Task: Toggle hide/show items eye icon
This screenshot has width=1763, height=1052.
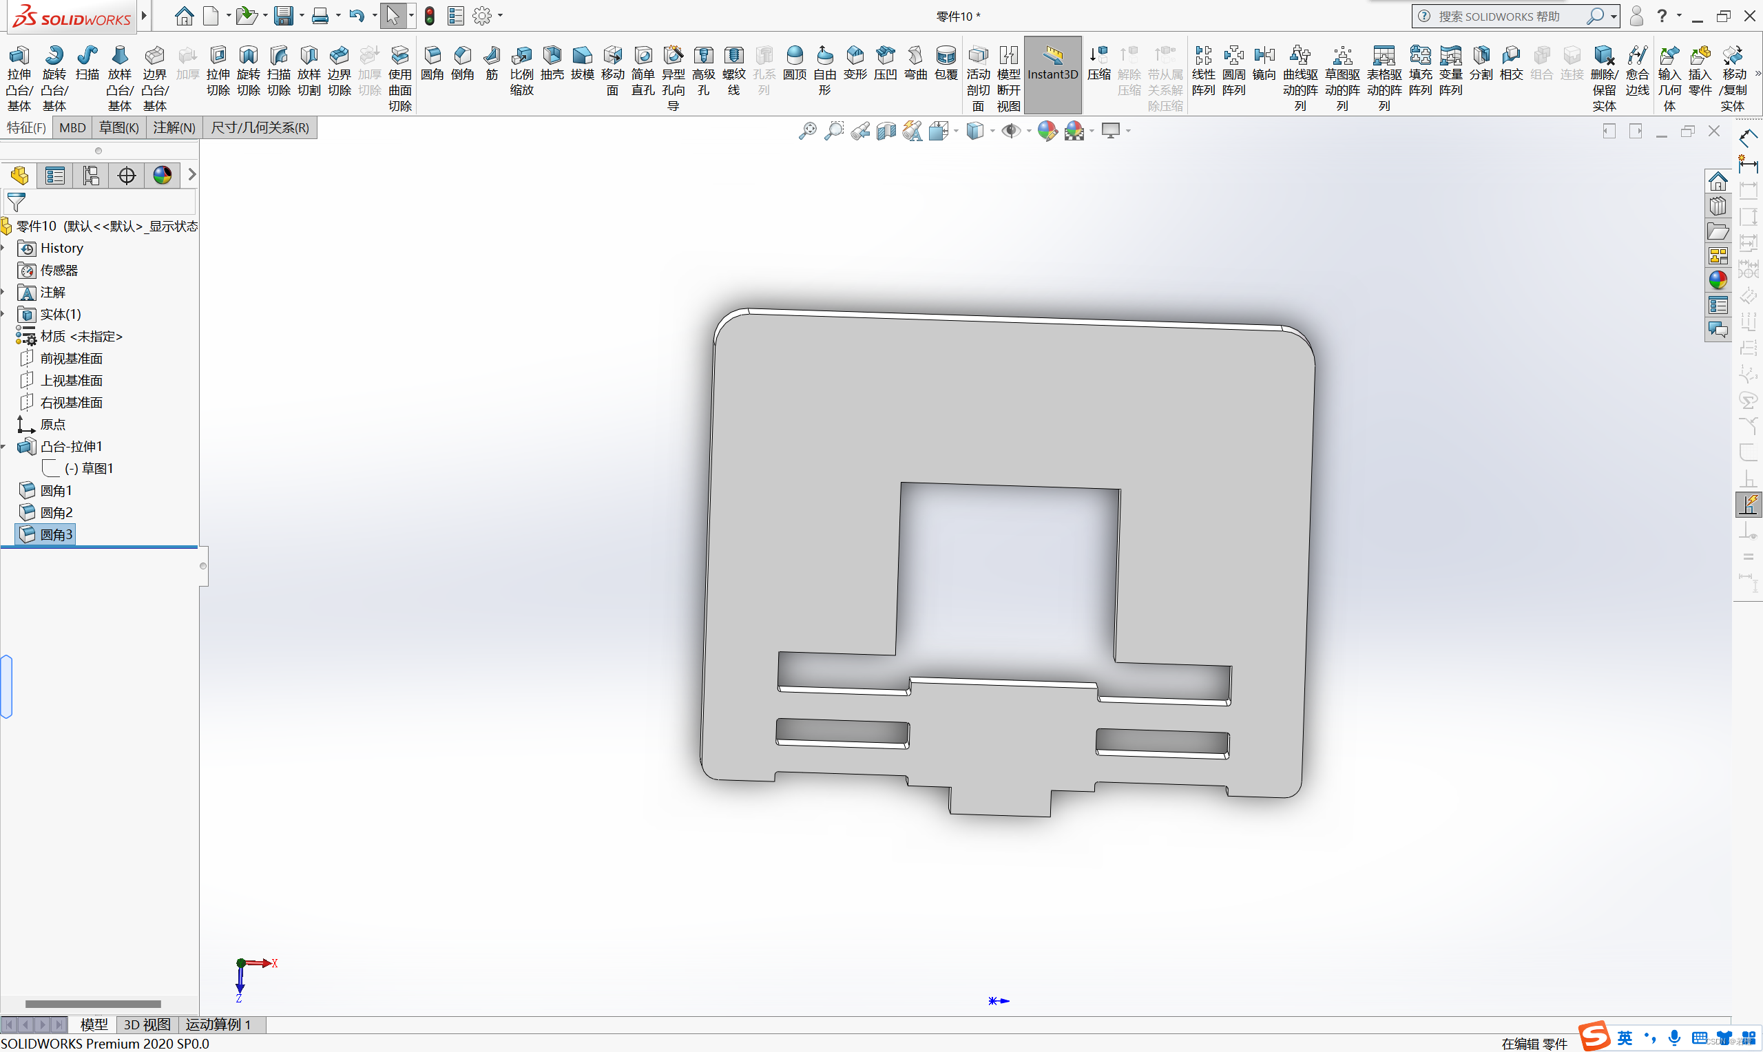Action: point(1010,130)
